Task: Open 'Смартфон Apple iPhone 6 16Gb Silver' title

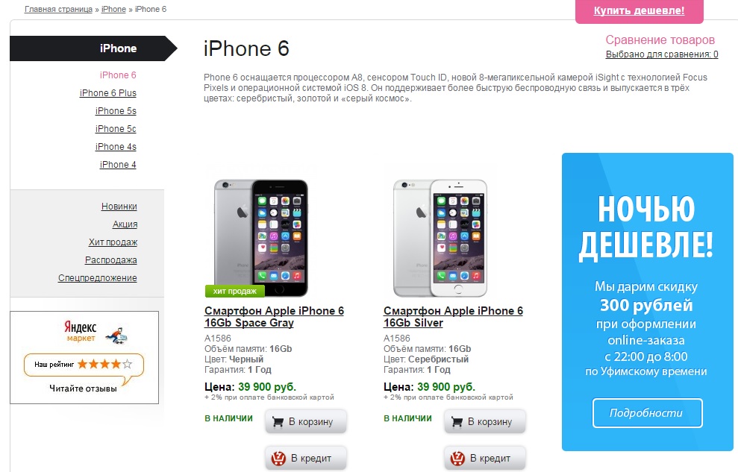Action: click(x=453, y=317)
